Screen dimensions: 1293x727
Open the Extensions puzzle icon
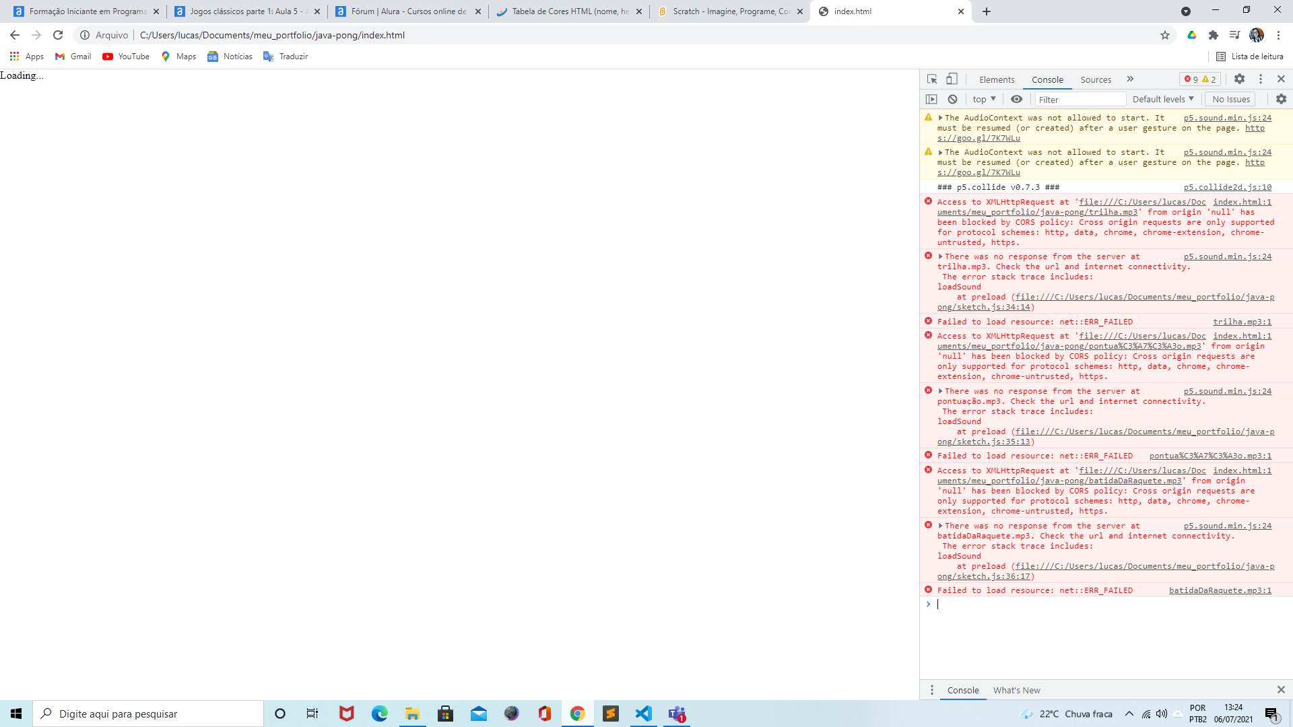click(1214, 35)
